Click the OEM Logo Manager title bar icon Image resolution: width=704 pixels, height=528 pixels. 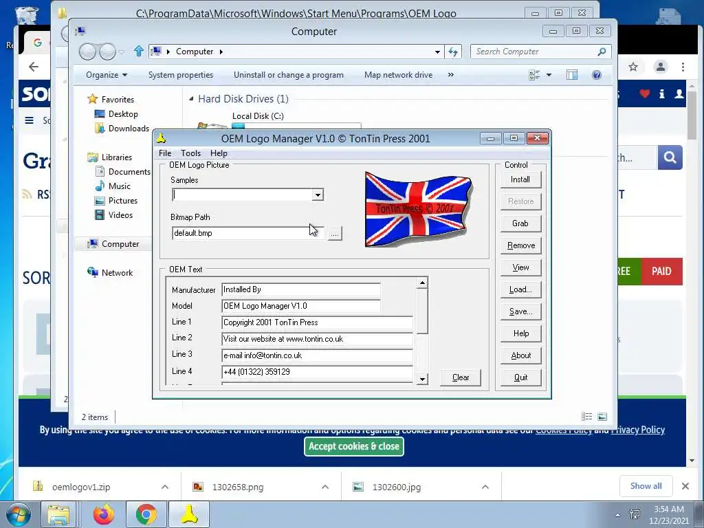click(161, 138)
